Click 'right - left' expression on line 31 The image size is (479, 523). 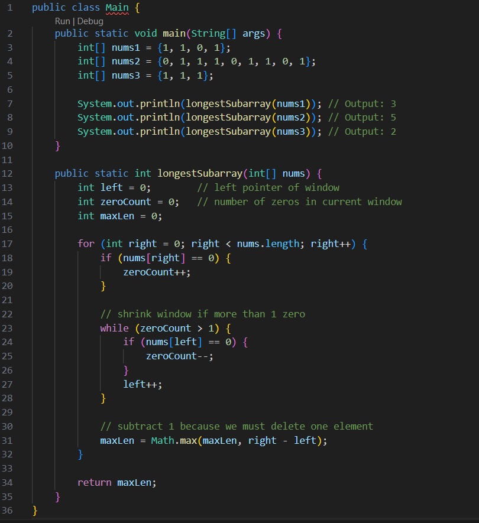coord(282,441)
